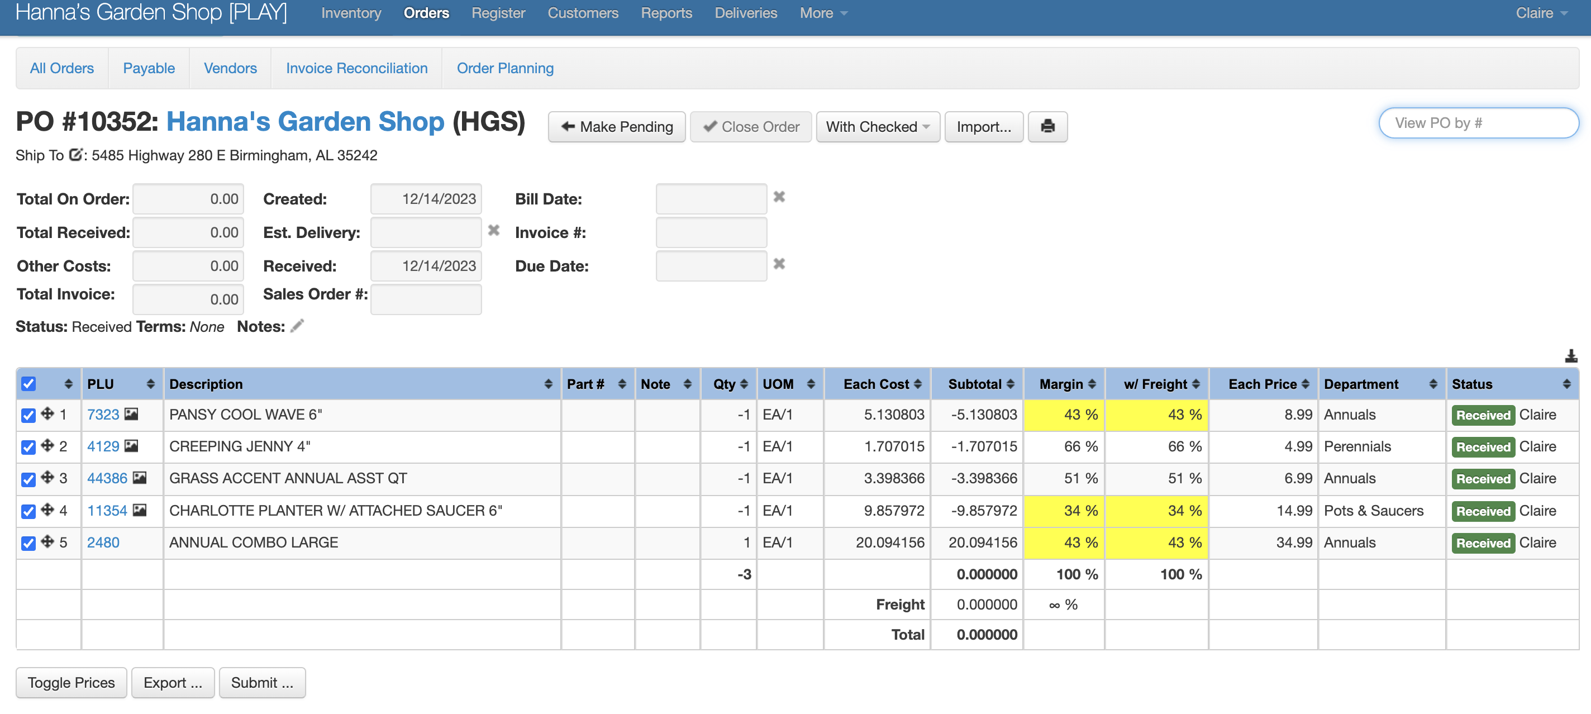The width and height of the screenshot is (1591, 714).
Task: Clear the Est. Delivery date with X
Action: pos(493,231)
